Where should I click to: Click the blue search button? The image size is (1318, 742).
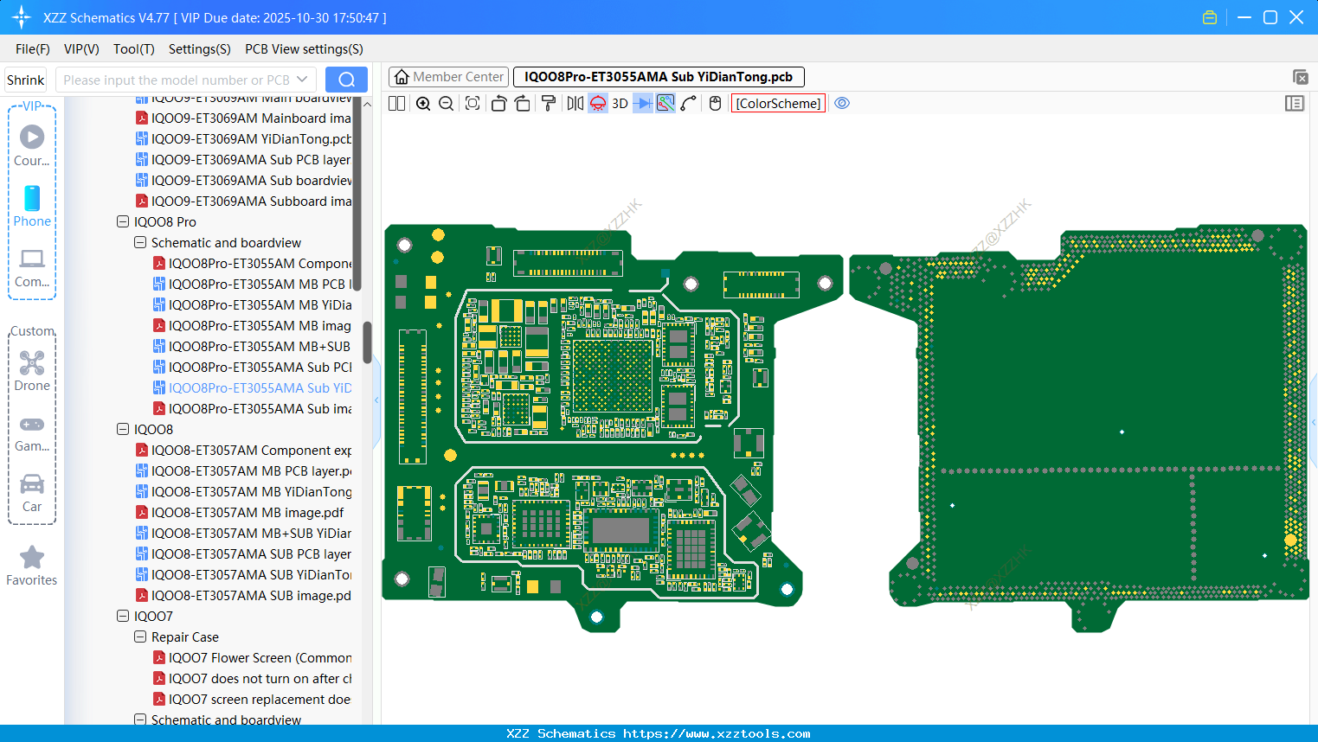tap(346, 80)
